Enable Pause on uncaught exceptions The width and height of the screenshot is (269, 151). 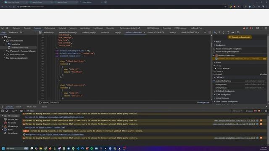(214, 49)
